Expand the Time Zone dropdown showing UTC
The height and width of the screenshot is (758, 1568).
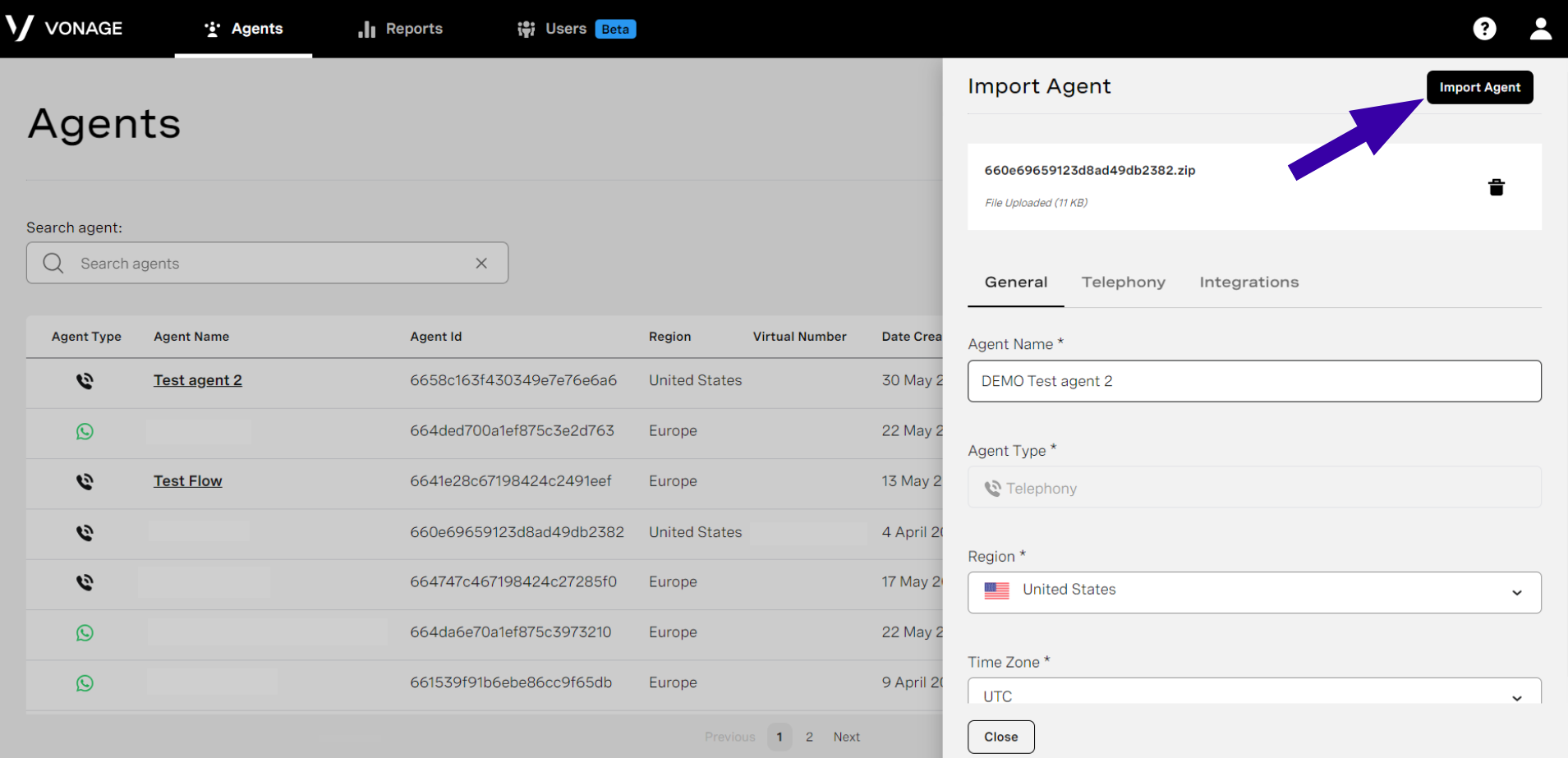point(1516,696)
